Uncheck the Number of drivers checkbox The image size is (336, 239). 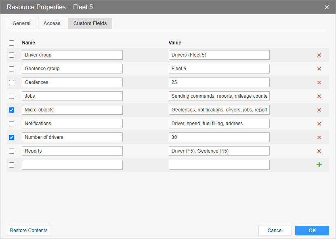click(x=11, y=137)
